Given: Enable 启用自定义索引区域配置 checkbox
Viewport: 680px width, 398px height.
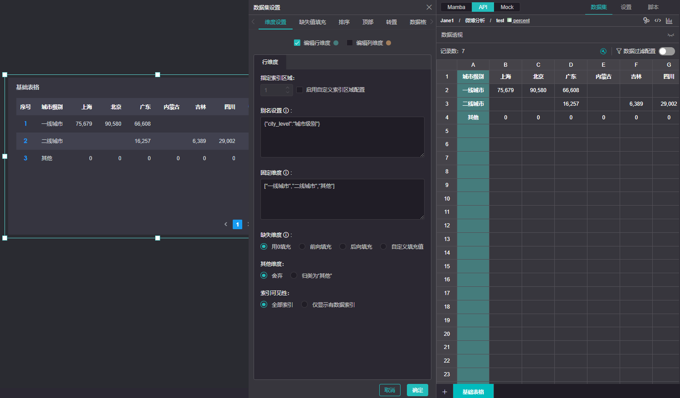Looking at the screenshot, I should tap(299, 90).
